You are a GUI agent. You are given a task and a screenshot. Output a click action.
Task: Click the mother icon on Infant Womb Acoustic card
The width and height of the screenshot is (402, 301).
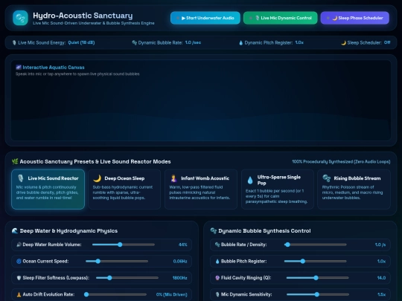(173, 178)
